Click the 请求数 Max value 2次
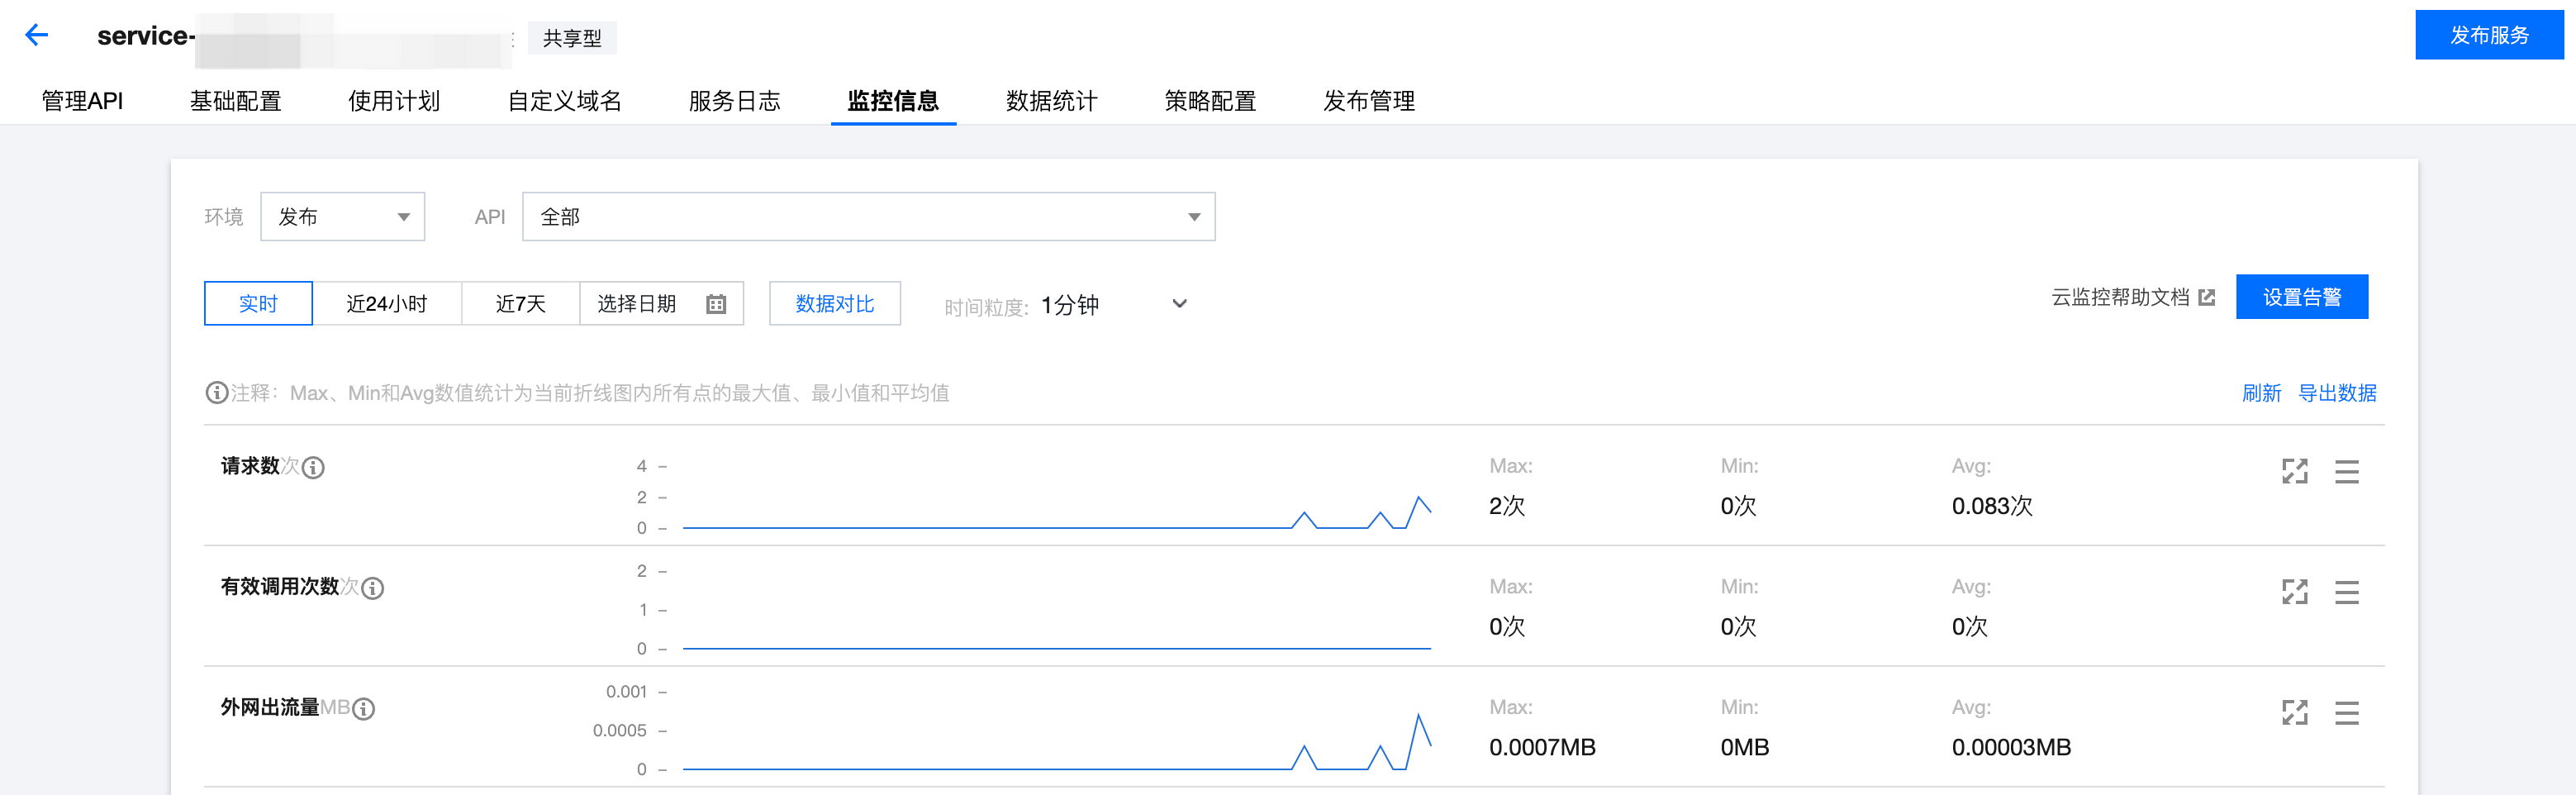This screenshot has width=2576, height=795. 1507,506
